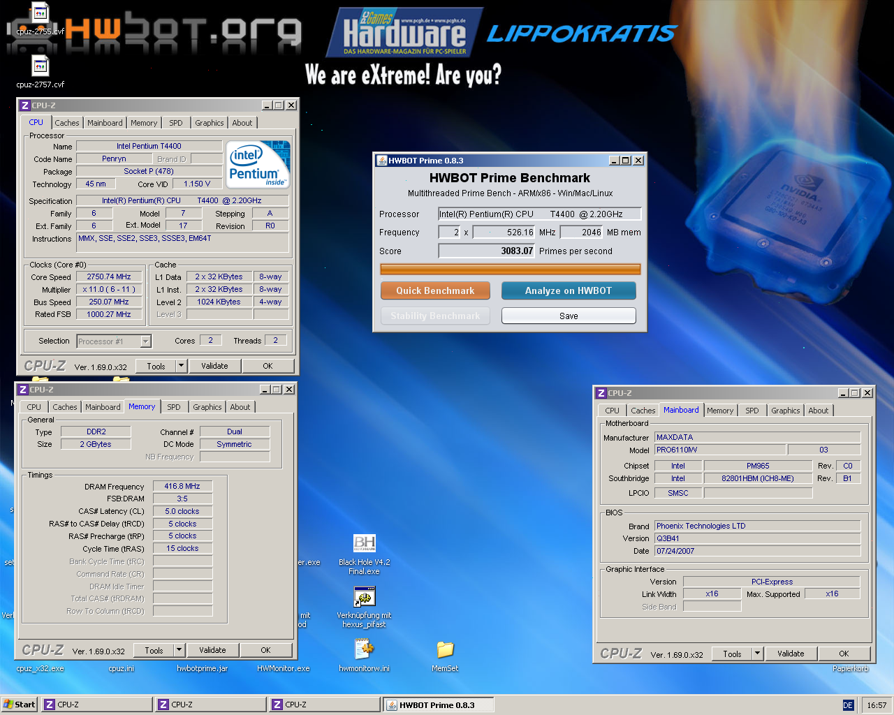Select SPD tab in top CPU-Z window
Viewport: 894px width, 715px height.
(176, 123)
